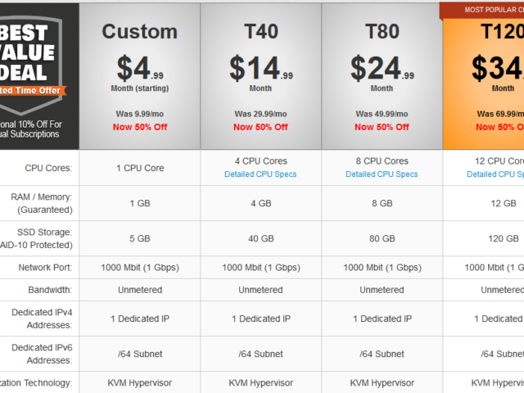Click Now 50% Off under Custom
This screenshot has width=524, height=393.
pyautogui.click(x=140, y=127)
